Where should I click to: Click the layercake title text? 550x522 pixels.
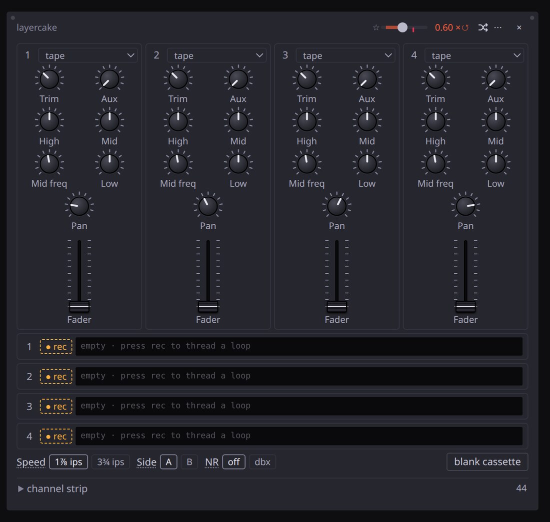37,27
